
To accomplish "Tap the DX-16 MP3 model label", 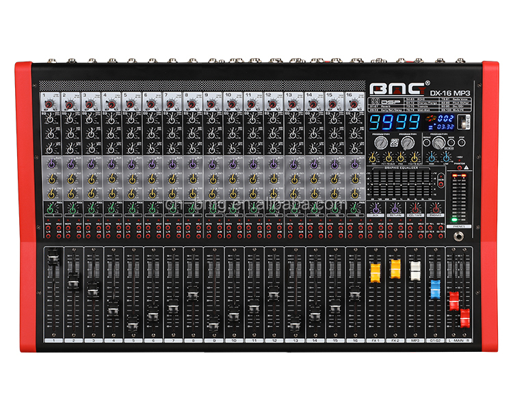I will pyautogui.click(x=450, y=93).
